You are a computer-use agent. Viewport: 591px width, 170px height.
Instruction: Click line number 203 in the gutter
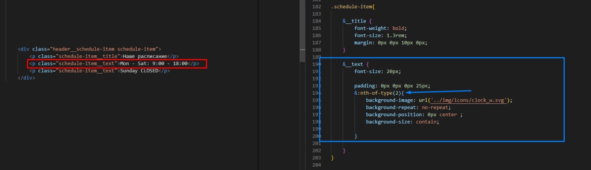pyautogui.click(x=316, y=158)
